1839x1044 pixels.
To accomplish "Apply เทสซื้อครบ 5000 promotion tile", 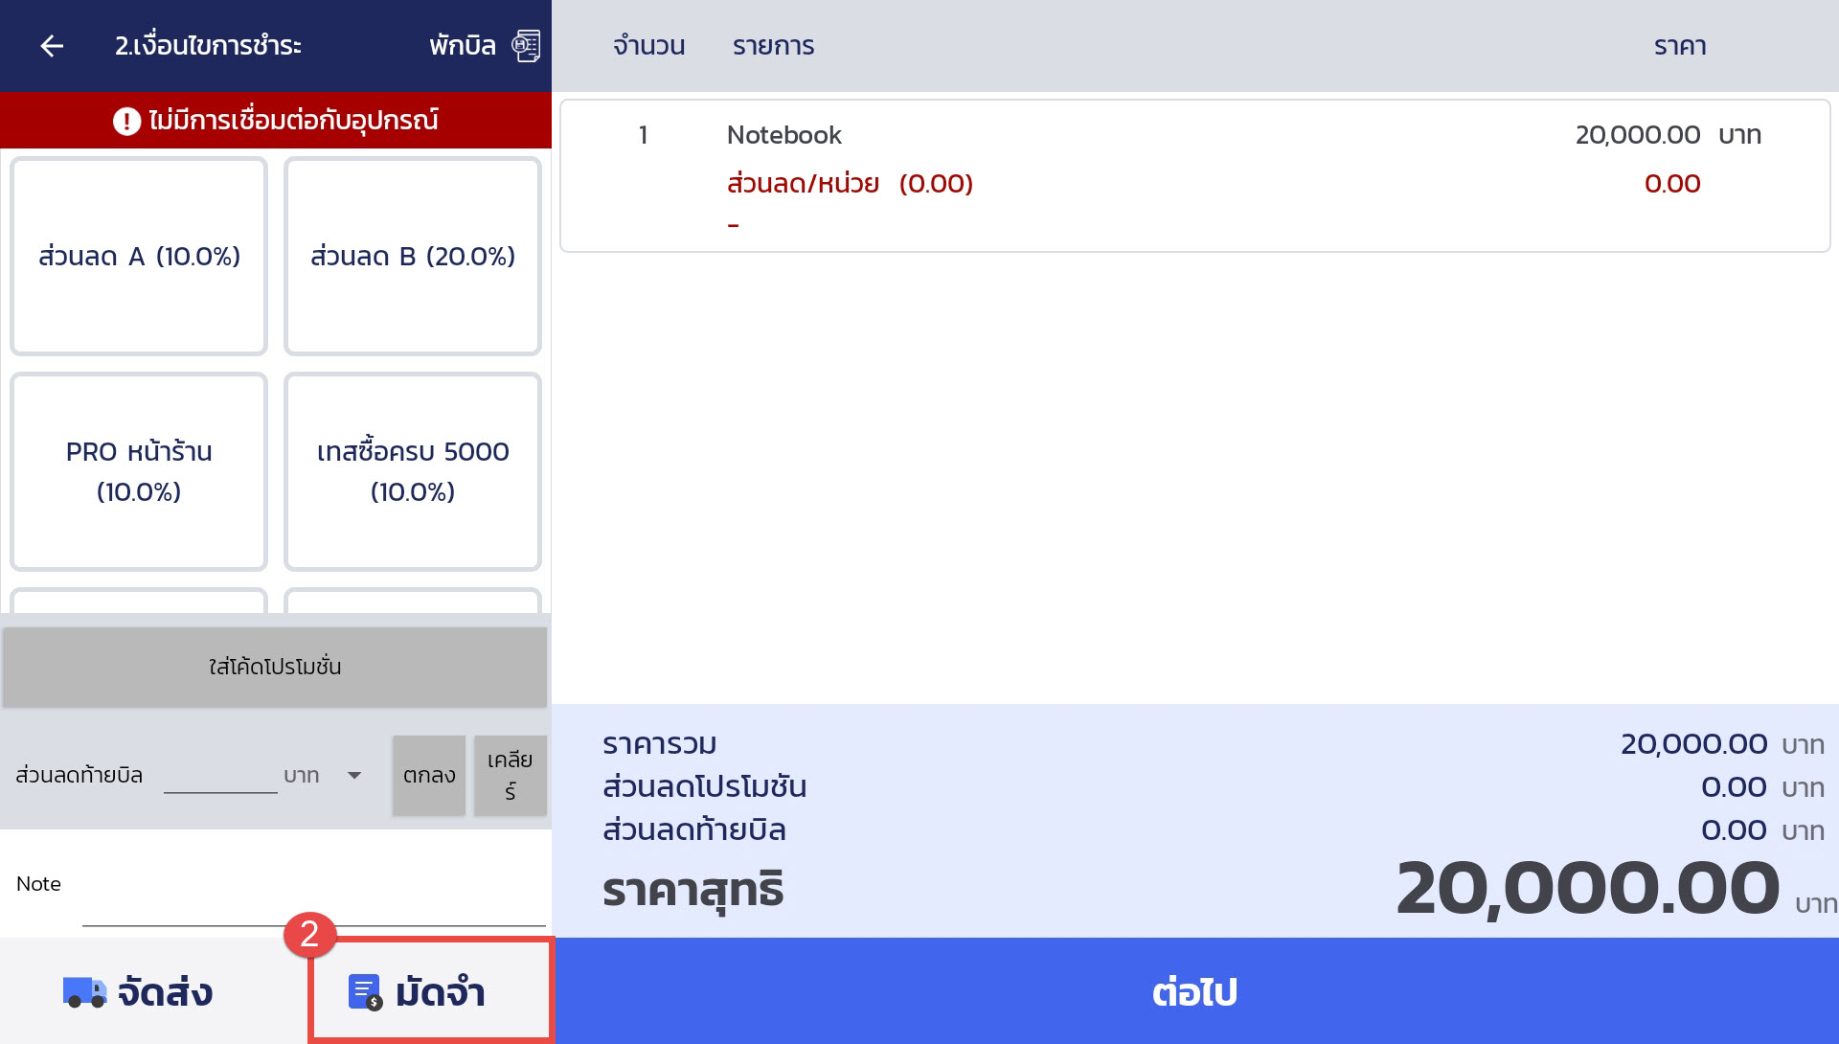I will tap(413, 471).
